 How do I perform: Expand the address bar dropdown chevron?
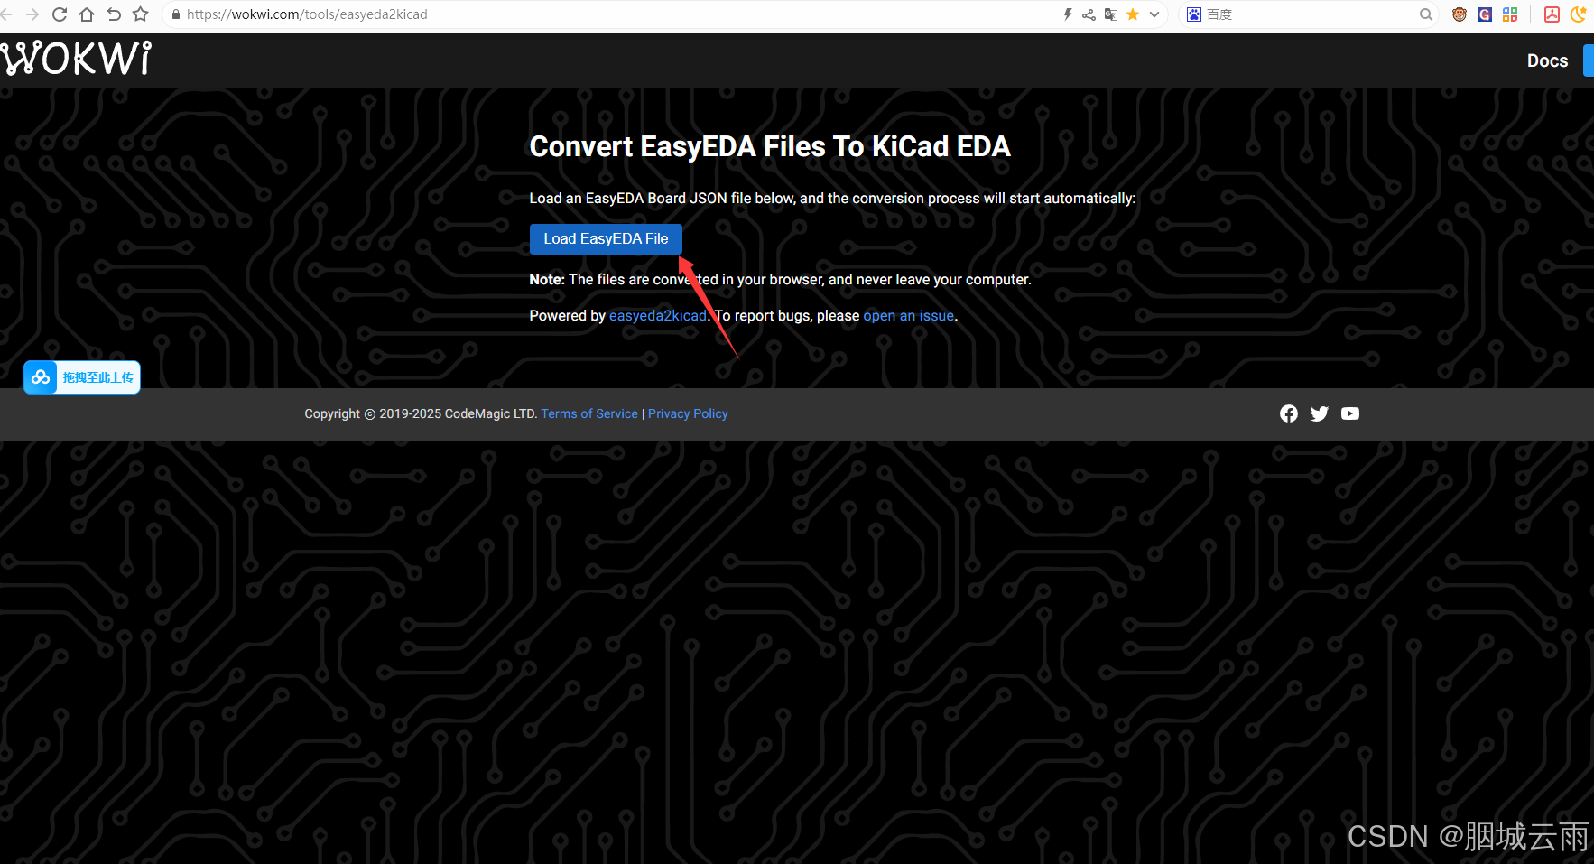point(1154,14)
